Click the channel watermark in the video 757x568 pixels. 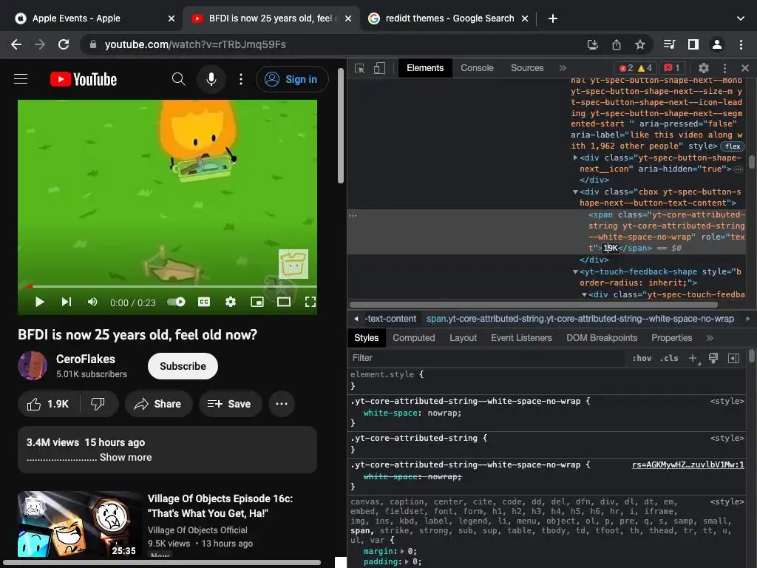(x=293, y=264)
